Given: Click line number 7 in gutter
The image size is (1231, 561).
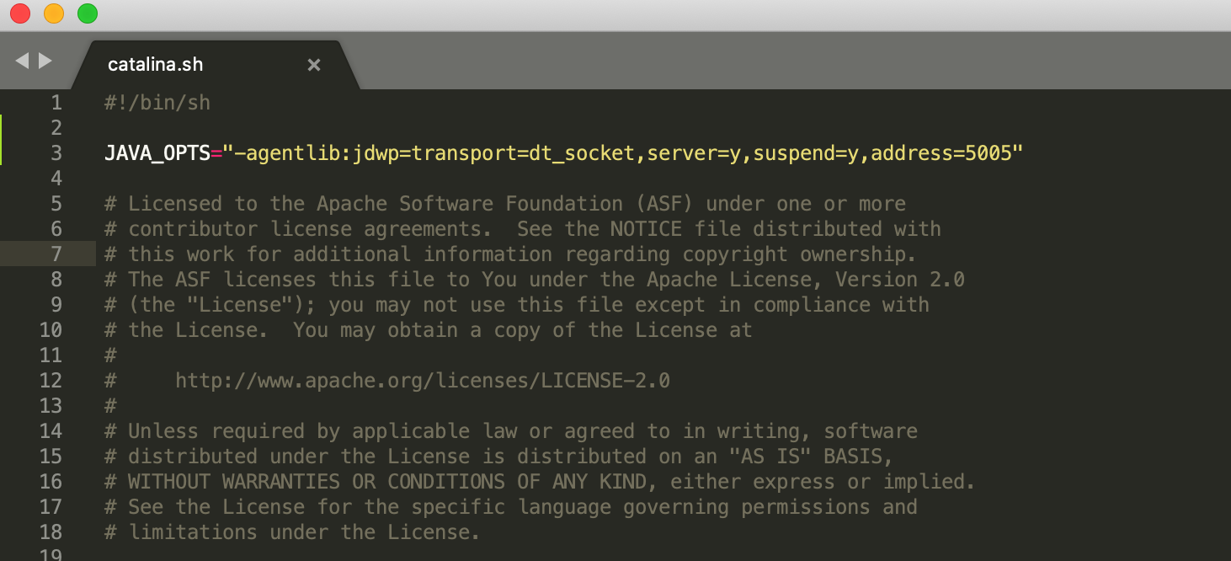Looking at the screenshot, I should pyautogui.click(x=56, y=254).
